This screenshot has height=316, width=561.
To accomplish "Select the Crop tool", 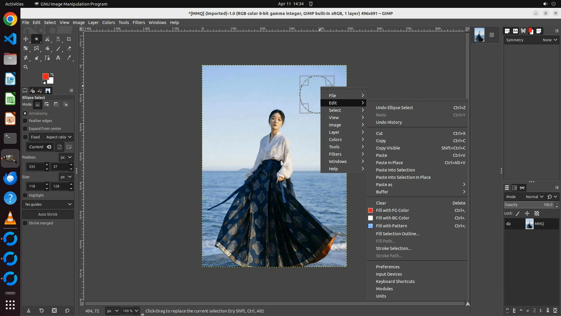I will pos(69,39).
